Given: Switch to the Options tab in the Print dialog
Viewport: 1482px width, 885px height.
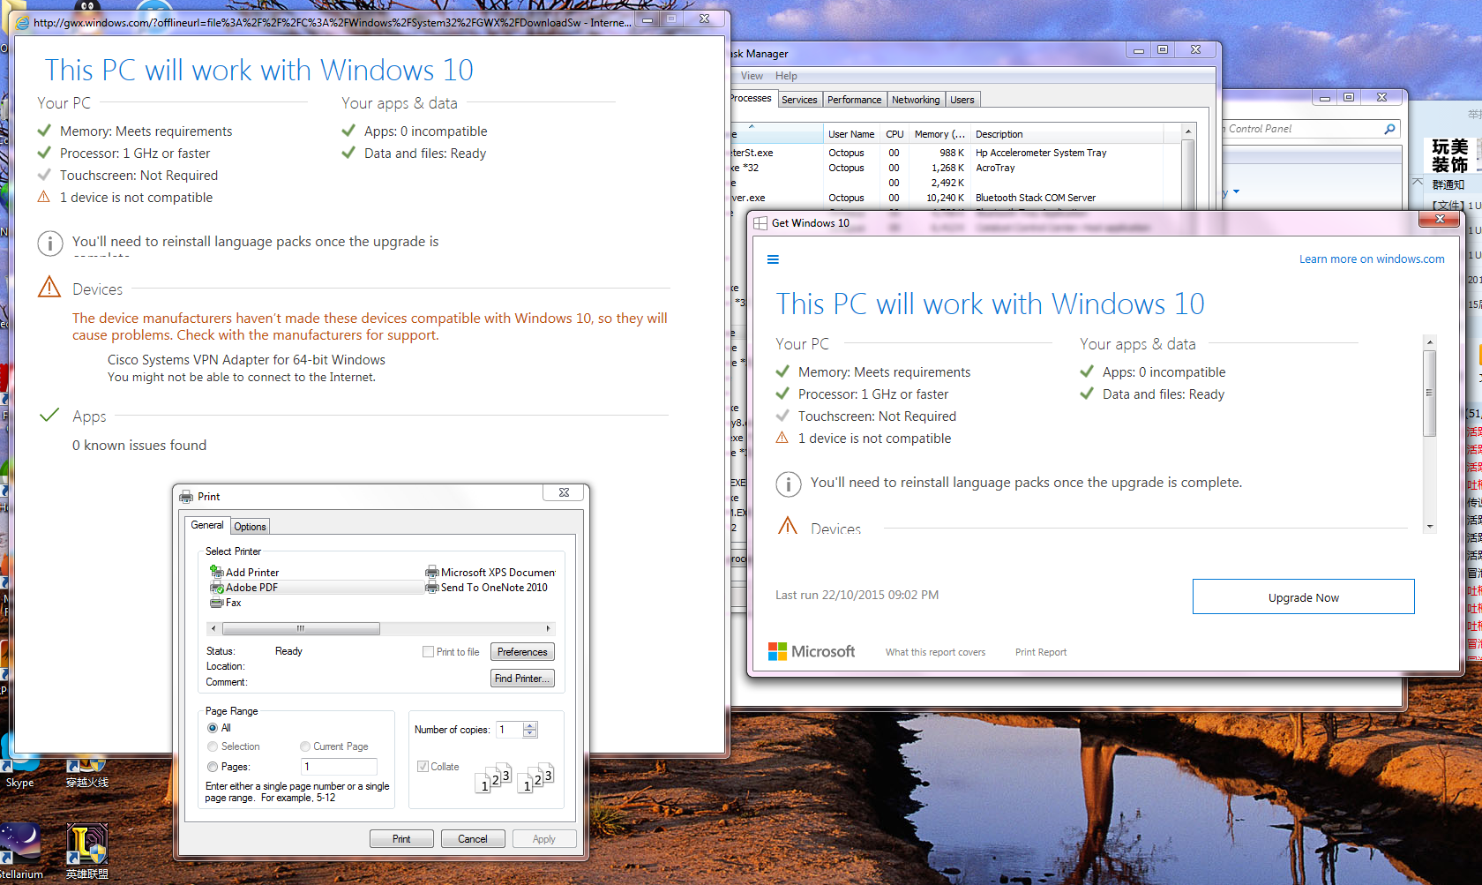Looking at the screenshot, I should pyautogui.click(x=250, y=527).
